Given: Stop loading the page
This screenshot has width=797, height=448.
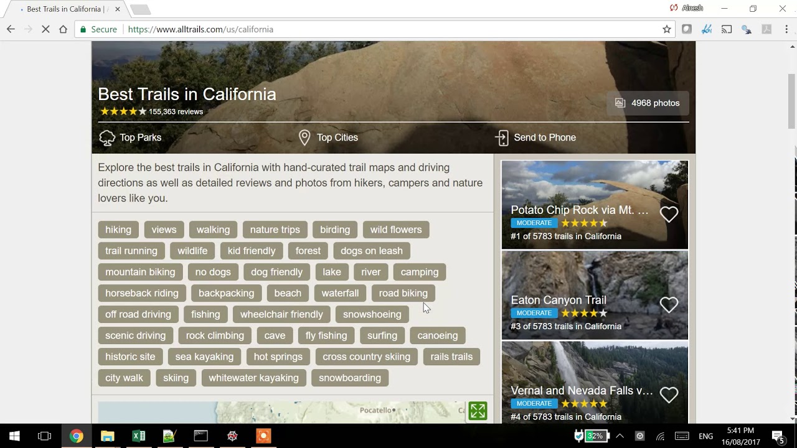Looking at the screenshot, I should coord(45,29).
